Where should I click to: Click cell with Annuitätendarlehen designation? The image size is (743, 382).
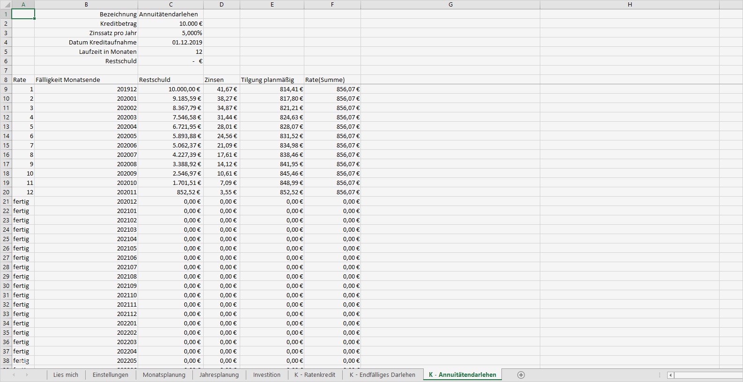point(171,14)
